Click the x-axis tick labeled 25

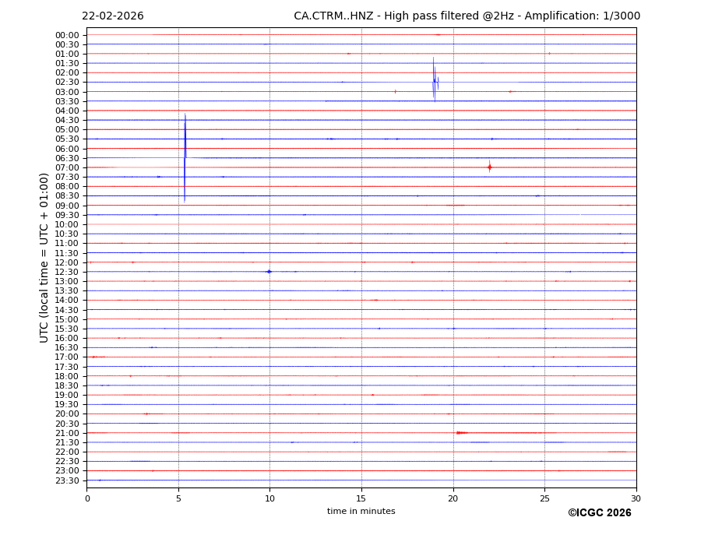point(544,498)
